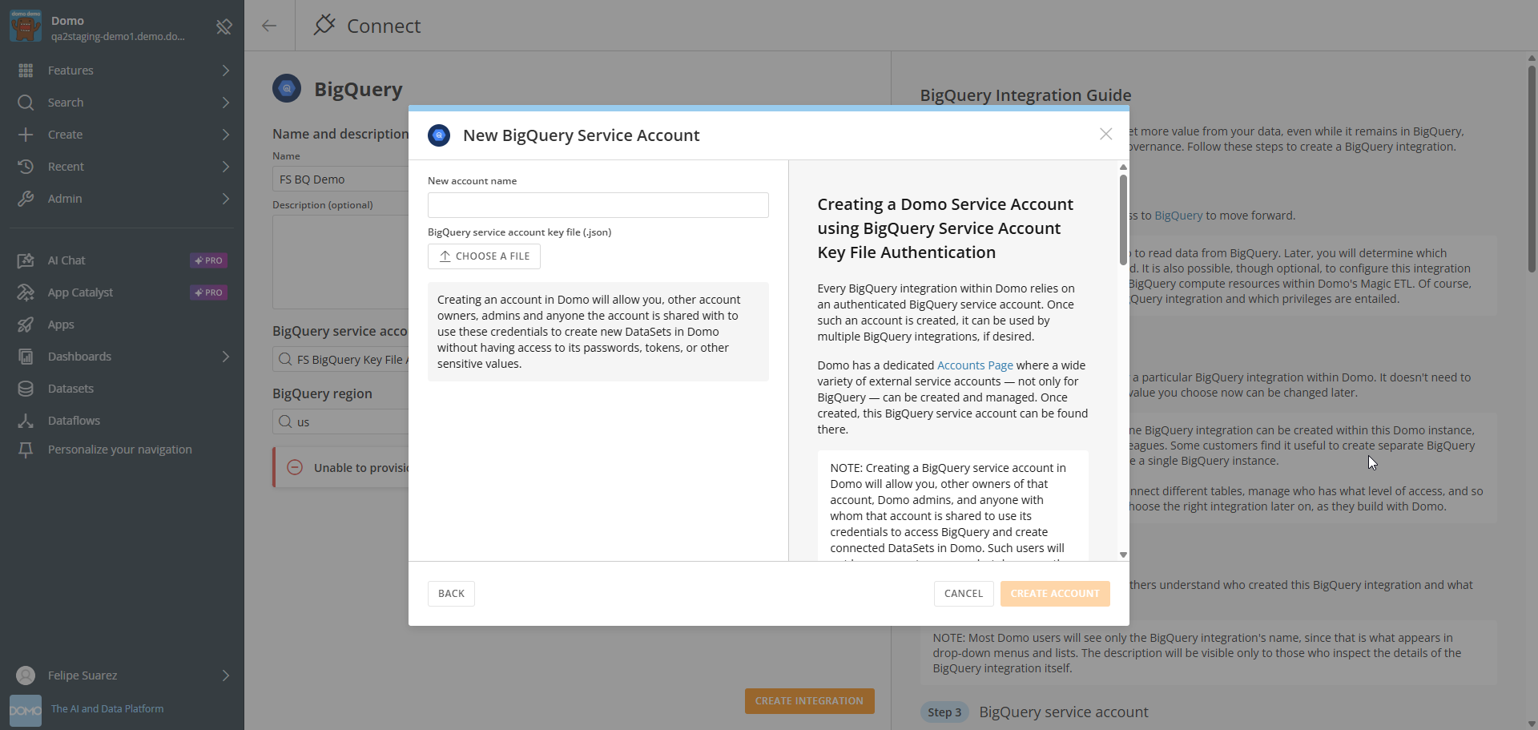The height and width of the screenshot is (730, 1538).
Task: Click the CHOOSE A FILE button
Action: (x=484, y=256)
